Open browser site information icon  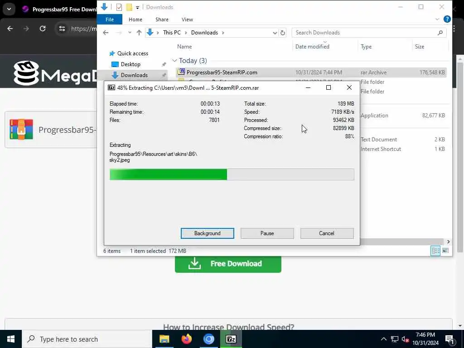point(62,29)
